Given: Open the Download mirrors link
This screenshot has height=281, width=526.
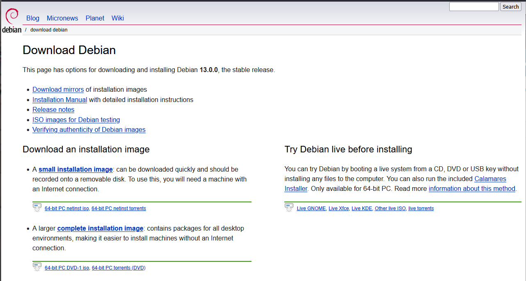Looking at the screenshot, I should tap(58, 89).
